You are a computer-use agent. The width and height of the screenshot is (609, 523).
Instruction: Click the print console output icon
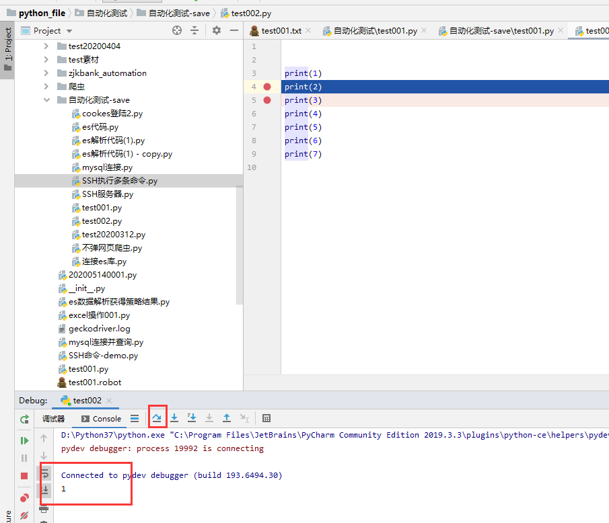[x=44, y=509]
